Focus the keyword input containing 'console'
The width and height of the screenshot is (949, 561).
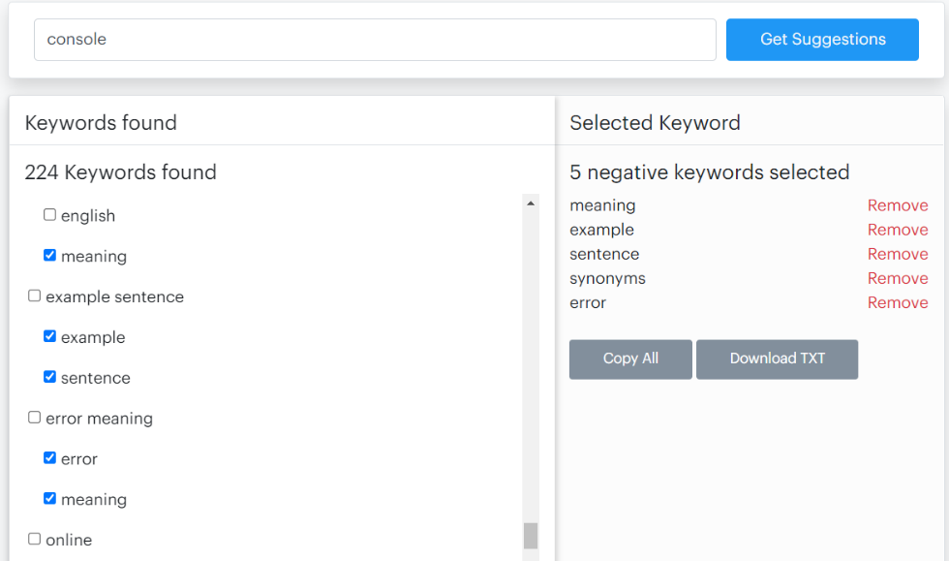pos(375,40)
